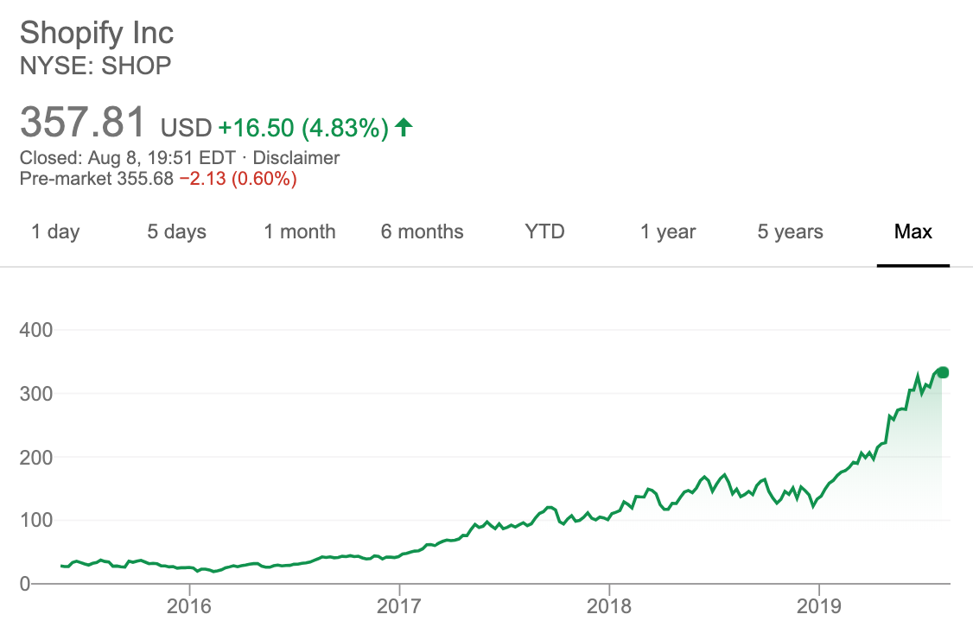Click the 300 y-axis label

click(36, 394)
